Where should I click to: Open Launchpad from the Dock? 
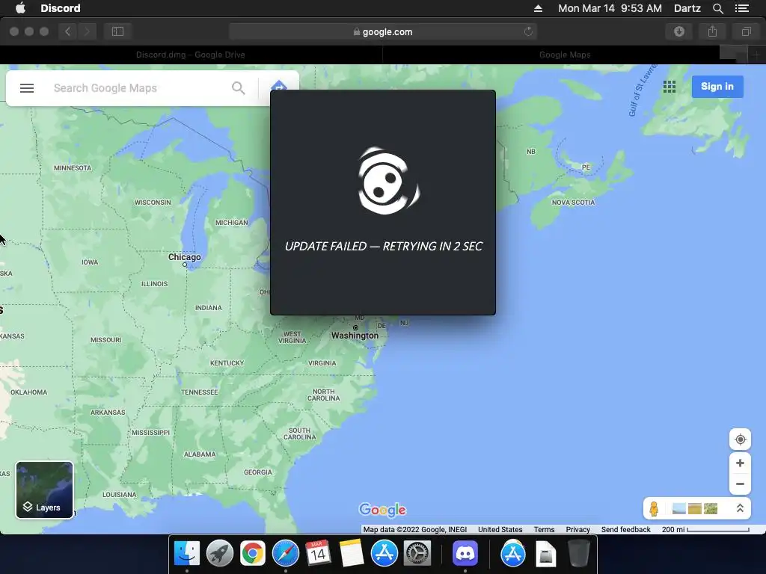pyautogui.click(x=220, y=553)
